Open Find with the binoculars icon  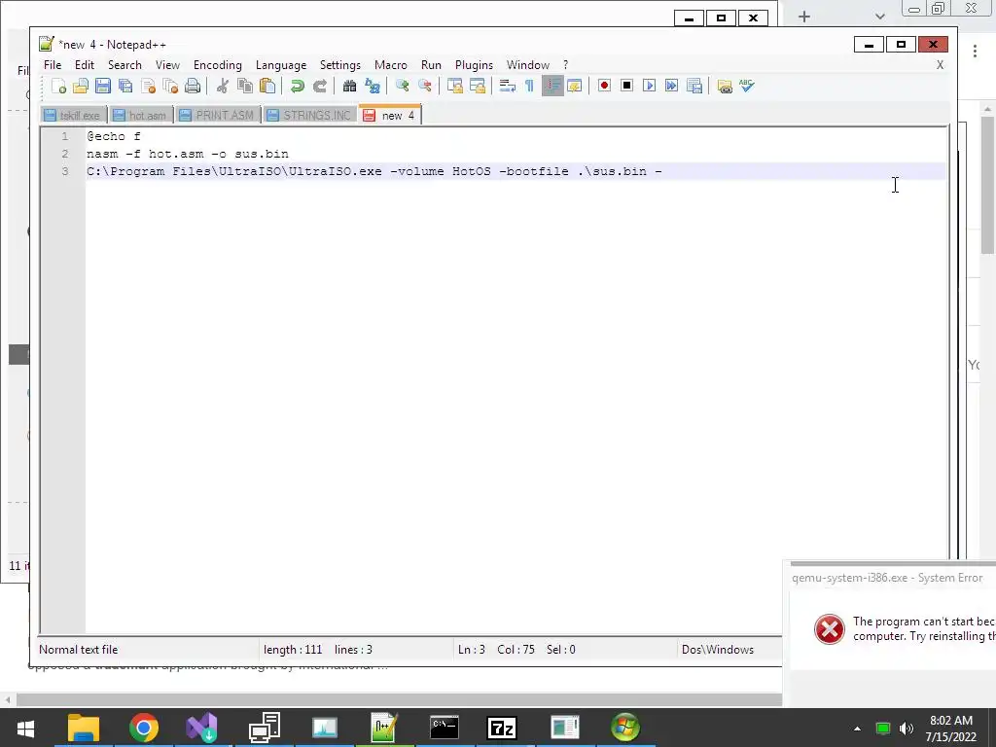point(349,86)
